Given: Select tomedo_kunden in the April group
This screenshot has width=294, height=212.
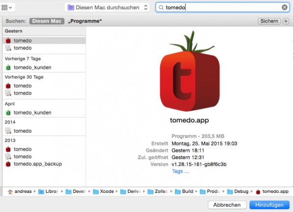Looking at the screenshot, I should tap(44, 113).
